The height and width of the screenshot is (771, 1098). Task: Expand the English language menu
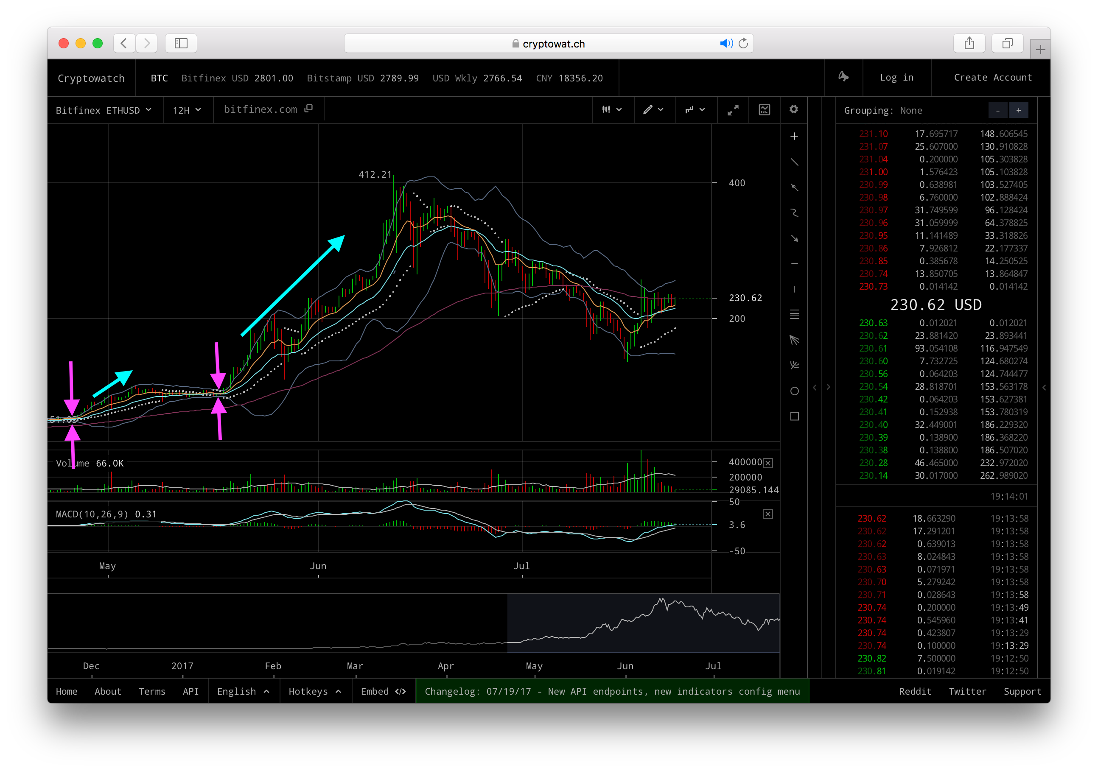tap(244, 692)
